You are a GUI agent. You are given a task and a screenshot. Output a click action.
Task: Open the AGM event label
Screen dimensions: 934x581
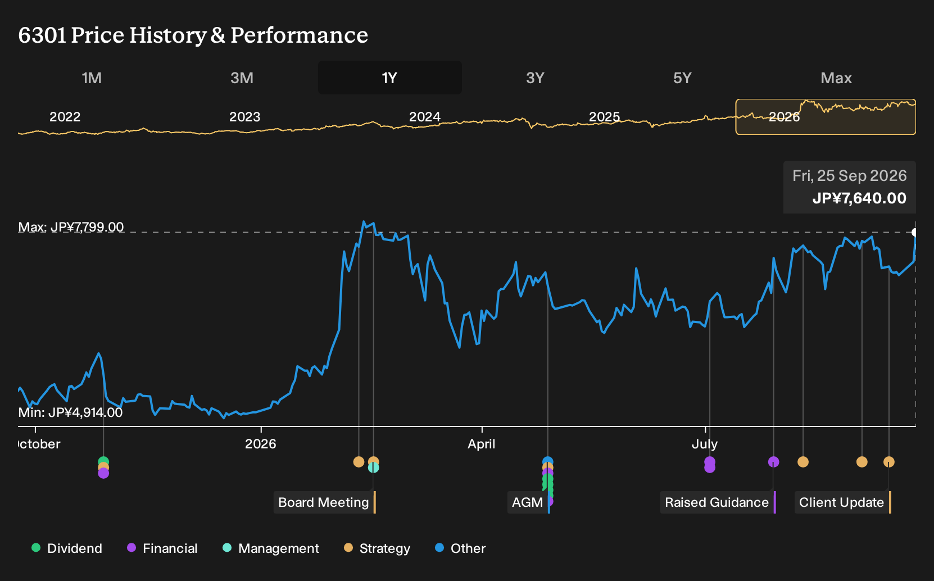528,502
